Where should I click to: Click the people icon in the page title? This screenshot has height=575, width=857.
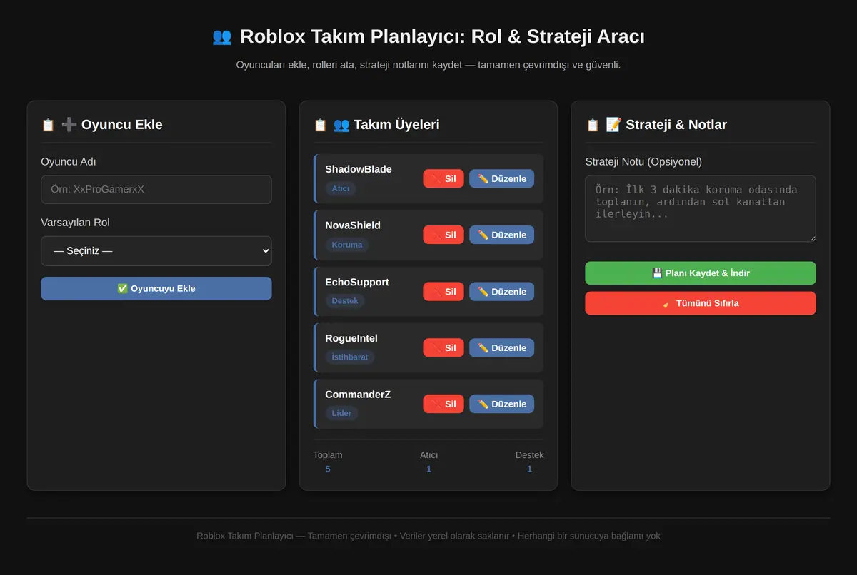pyautogui.click(x=222, y=36)
